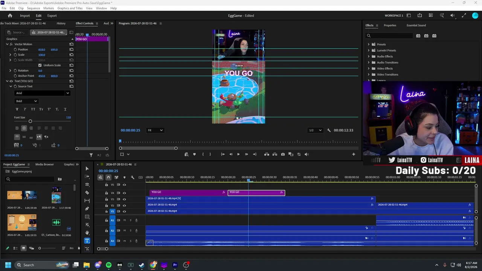Viewport: 482px width, 271px height.
Task: Toggle Linked Selection in timeline
Action: tap(116, 177)
